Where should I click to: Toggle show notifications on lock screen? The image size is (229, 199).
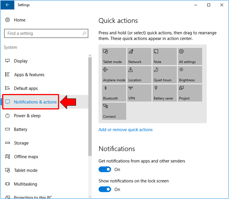(x=105, y=189)
